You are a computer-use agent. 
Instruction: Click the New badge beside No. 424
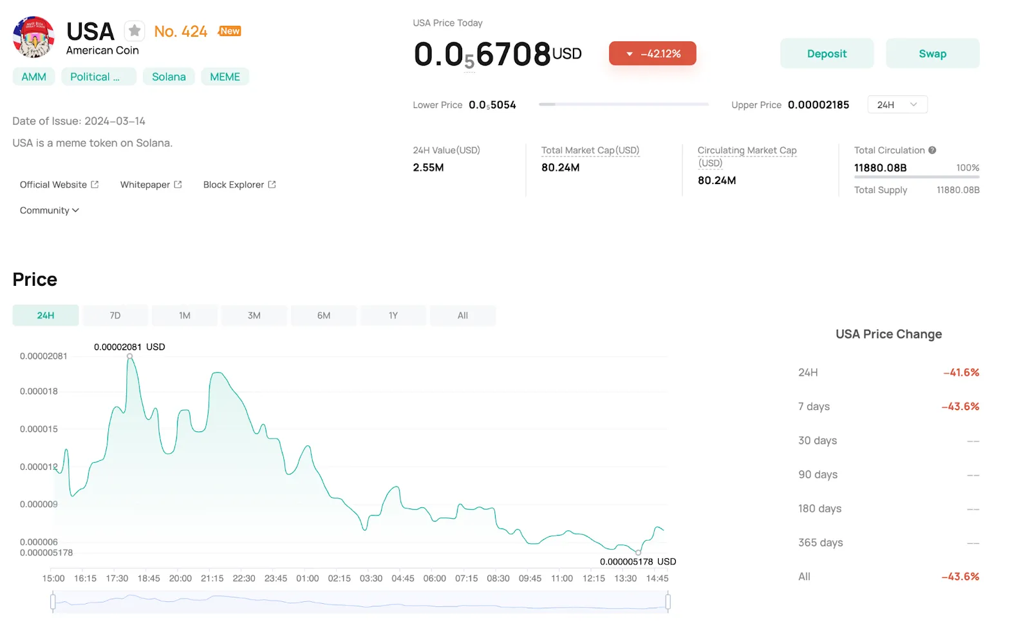coord(230,31)
